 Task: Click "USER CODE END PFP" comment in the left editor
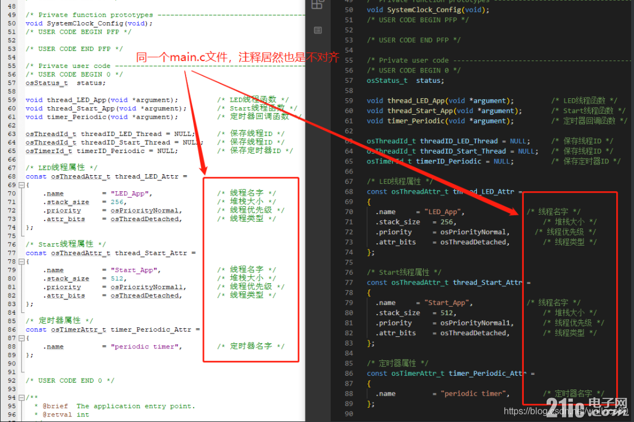[x=74, y=49]
